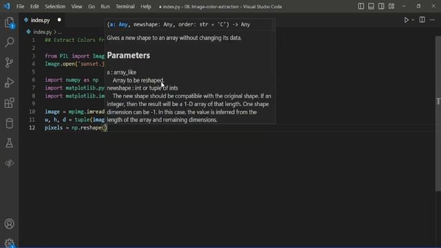Viewport: 441px width, 248px height.
Task: Run Python file with the play button
Action: coord(406,20)
